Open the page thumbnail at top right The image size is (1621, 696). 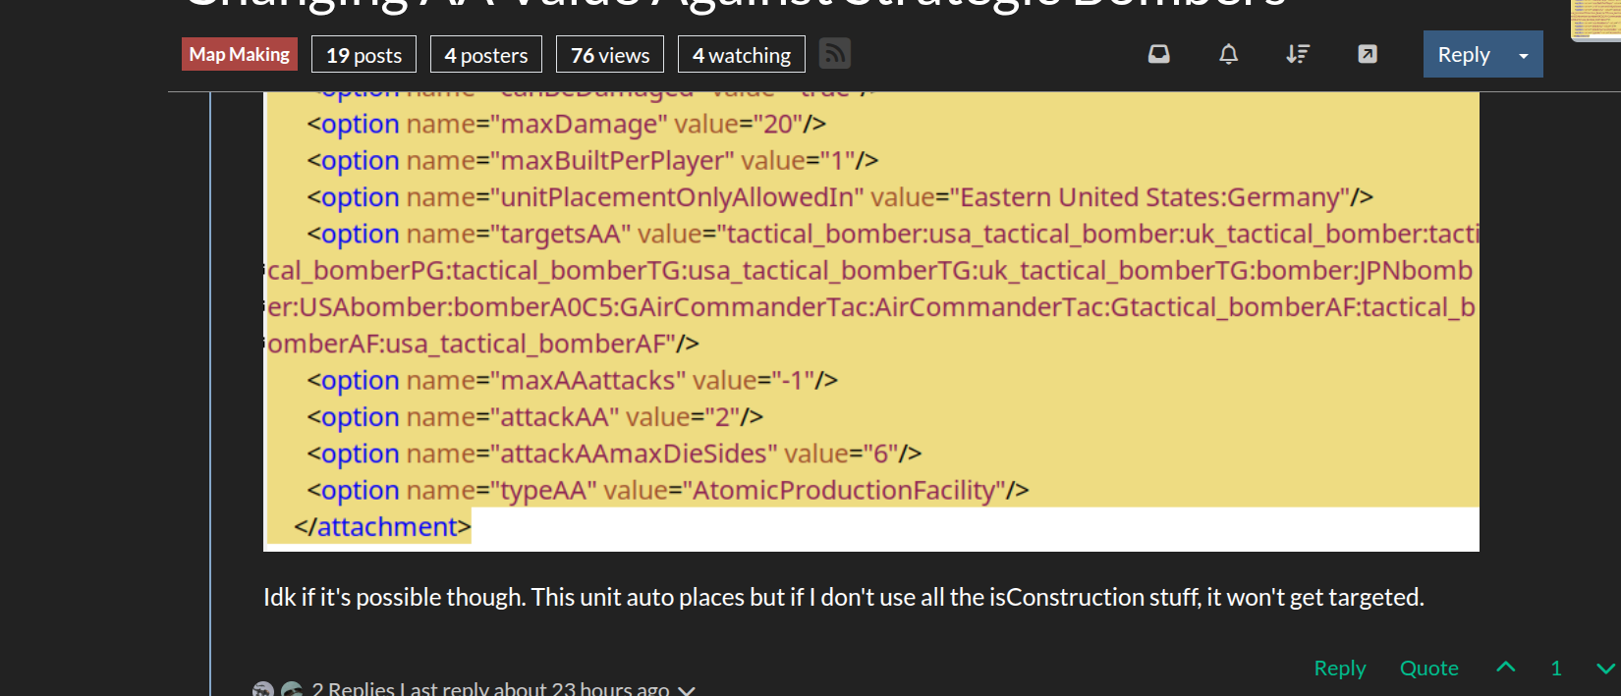(x=1596, y=20)
